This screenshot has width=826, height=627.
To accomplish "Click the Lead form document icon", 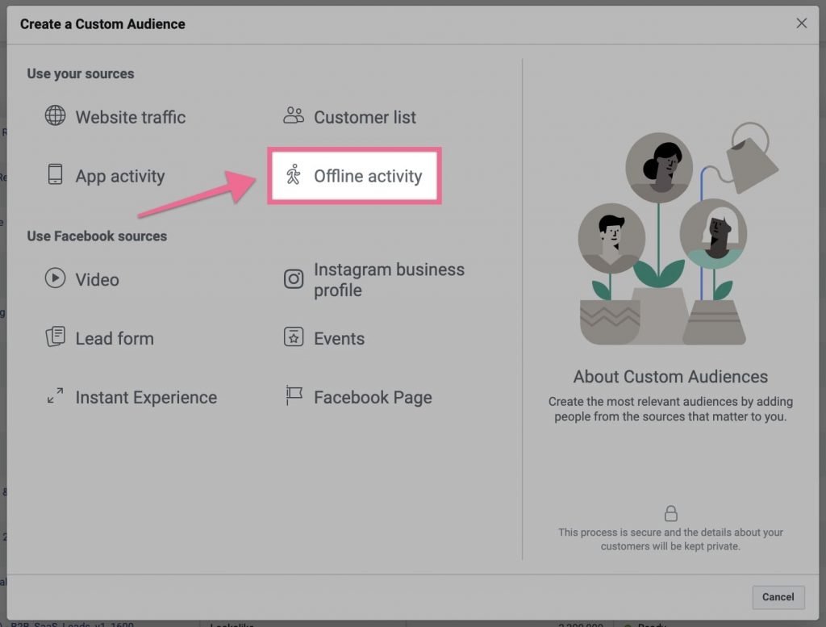I will click(55, 338).
